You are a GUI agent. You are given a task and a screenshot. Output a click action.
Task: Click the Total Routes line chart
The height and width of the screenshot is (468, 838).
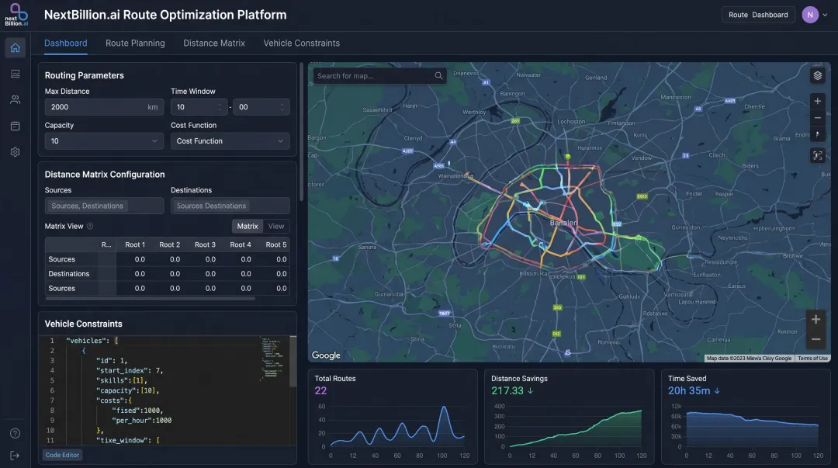point(397,426)
